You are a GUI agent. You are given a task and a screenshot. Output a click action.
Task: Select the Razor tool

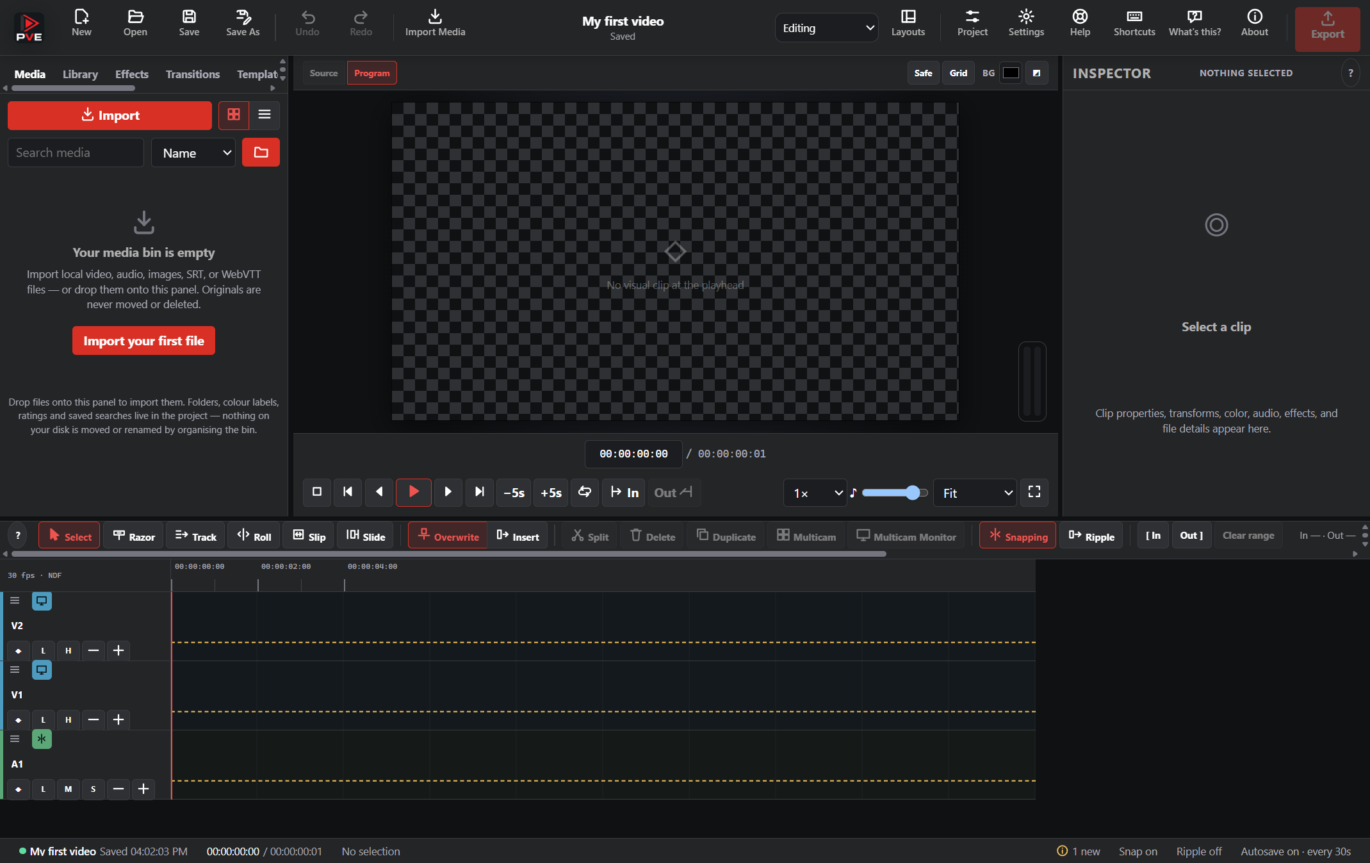[x=133, y=536]
